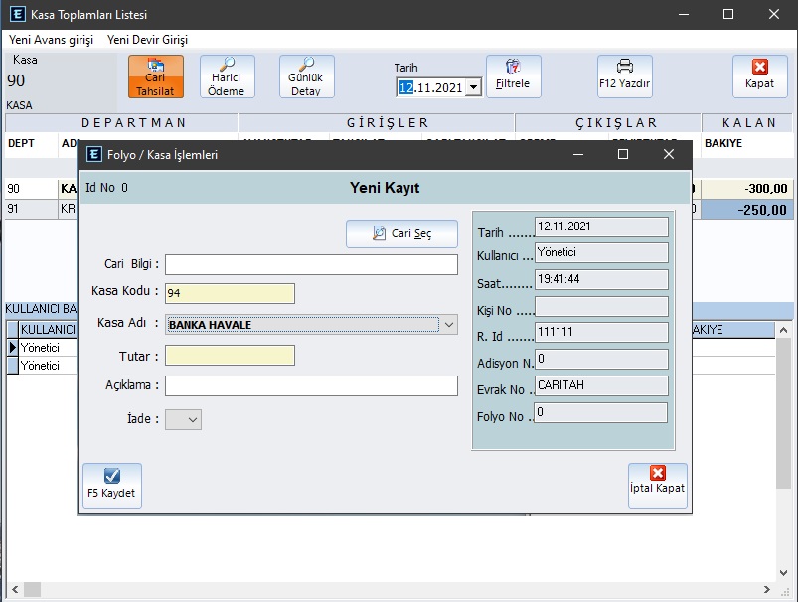Click the vertical scrollbar thumb in user grid
This screenshot has height=602, width=798.
[784, 412]
